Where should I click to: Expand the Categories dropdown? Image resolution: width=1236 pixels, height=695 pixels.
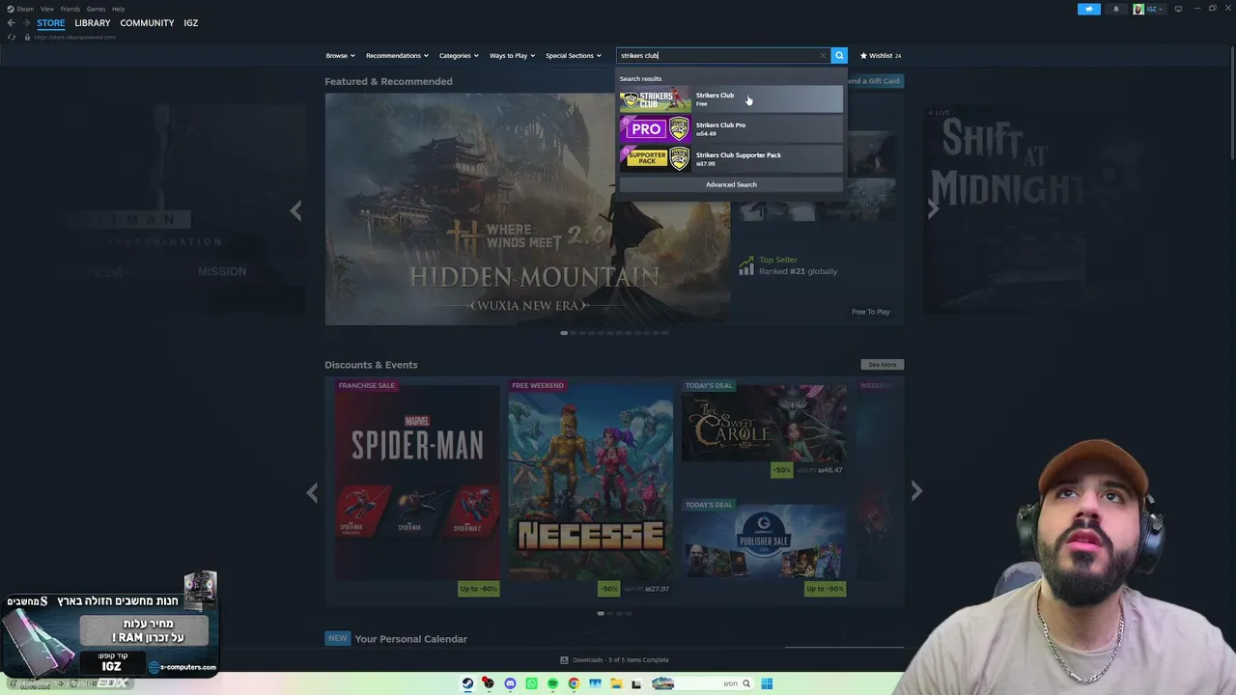[x=459, y=56]
